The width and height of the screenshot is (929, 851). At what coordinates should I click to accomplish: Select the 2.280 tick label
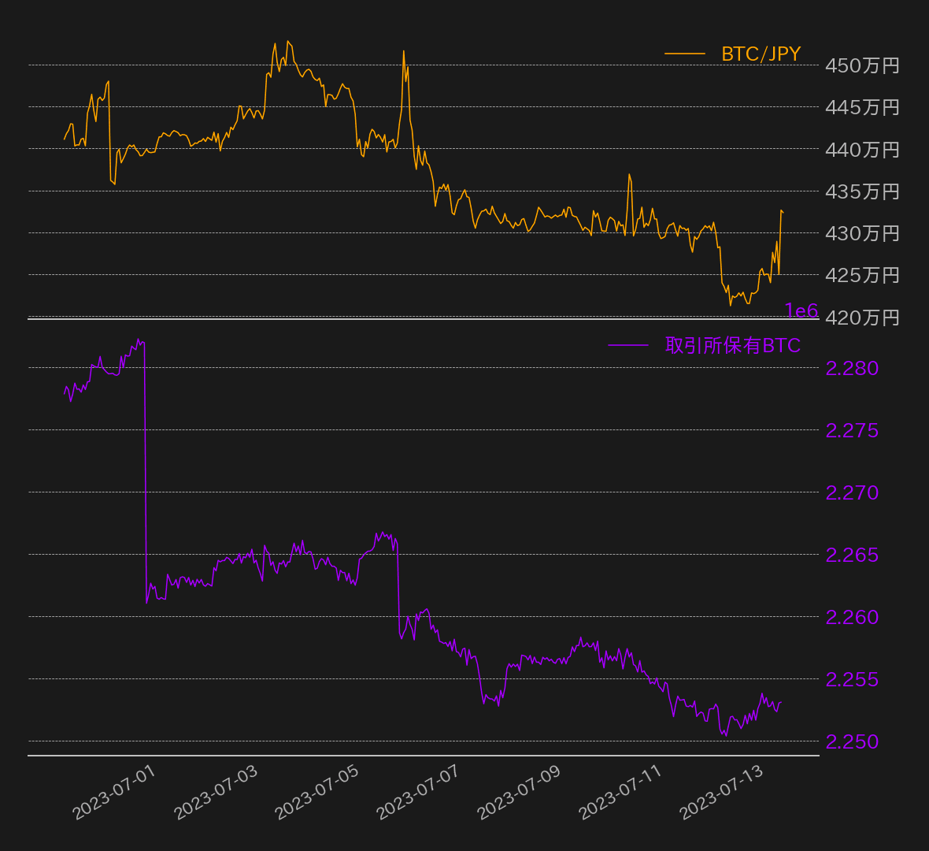pyautogui.click(x=852, y=368)
